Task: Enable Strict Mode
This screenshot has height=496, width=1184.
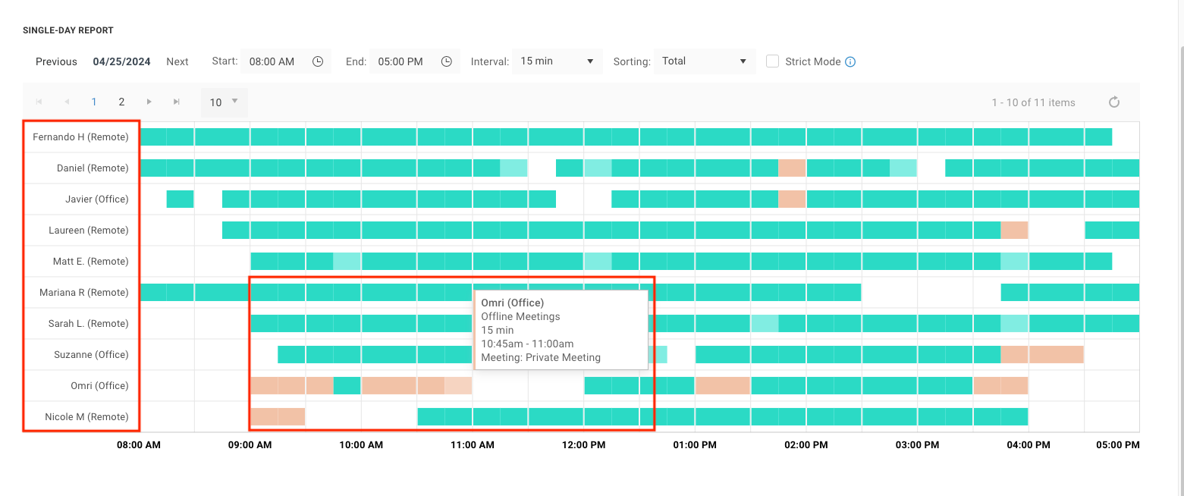Action: [x=772, y=61]
